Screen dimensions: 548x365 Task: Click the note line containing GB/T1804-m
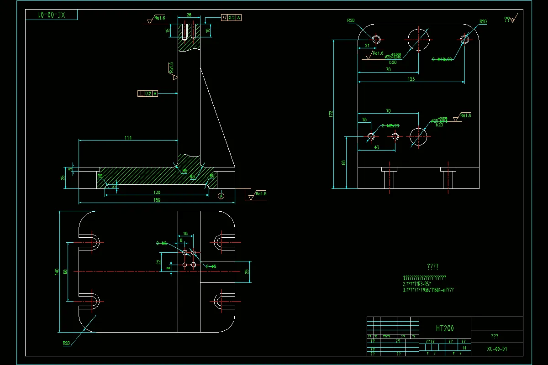(428, 290)
